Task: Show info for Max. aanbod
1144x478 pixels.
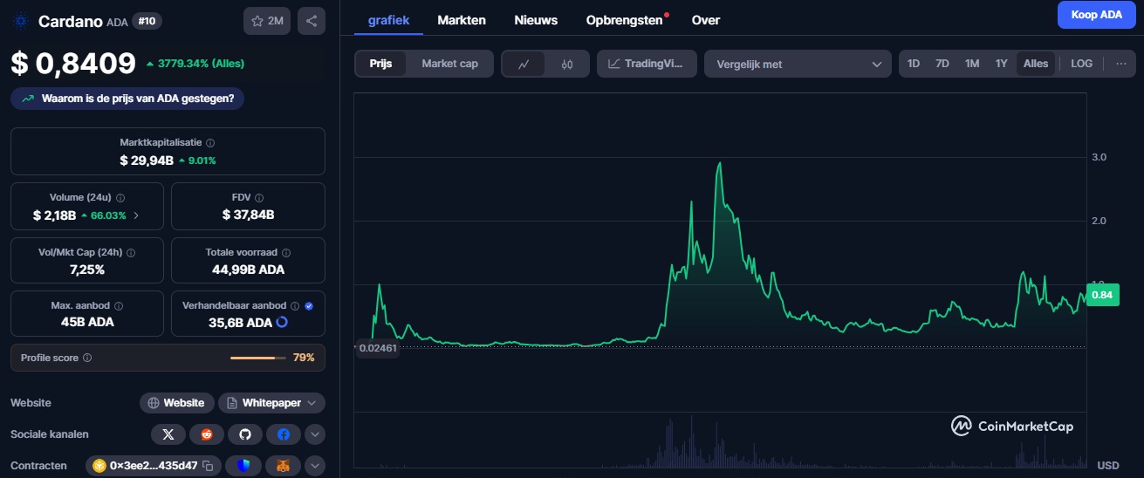Action: click(x=119, y=306)
